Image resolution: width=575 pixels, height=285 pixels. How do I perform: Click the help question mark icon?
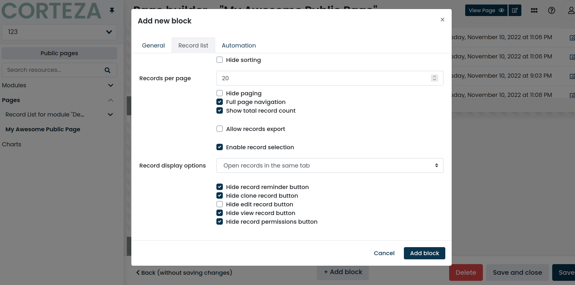[552, 10]
